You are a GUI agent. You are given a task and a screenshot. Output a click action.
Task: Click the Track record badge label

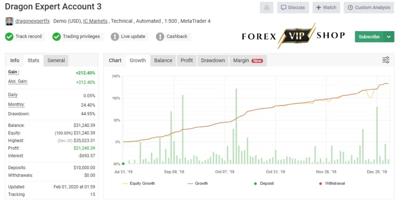pyautogui.click(x=28, y=36)
